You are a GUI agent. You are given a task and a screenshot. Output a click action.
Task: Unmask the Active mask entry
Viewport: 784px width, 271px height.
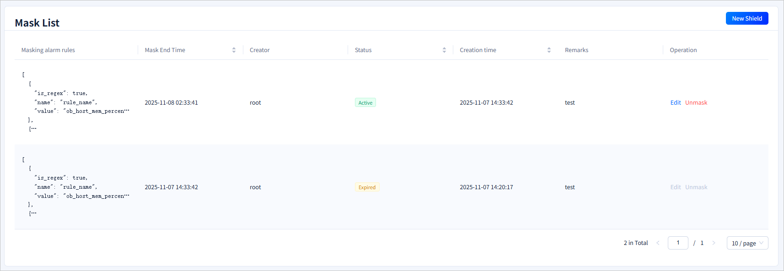(696, 103)
